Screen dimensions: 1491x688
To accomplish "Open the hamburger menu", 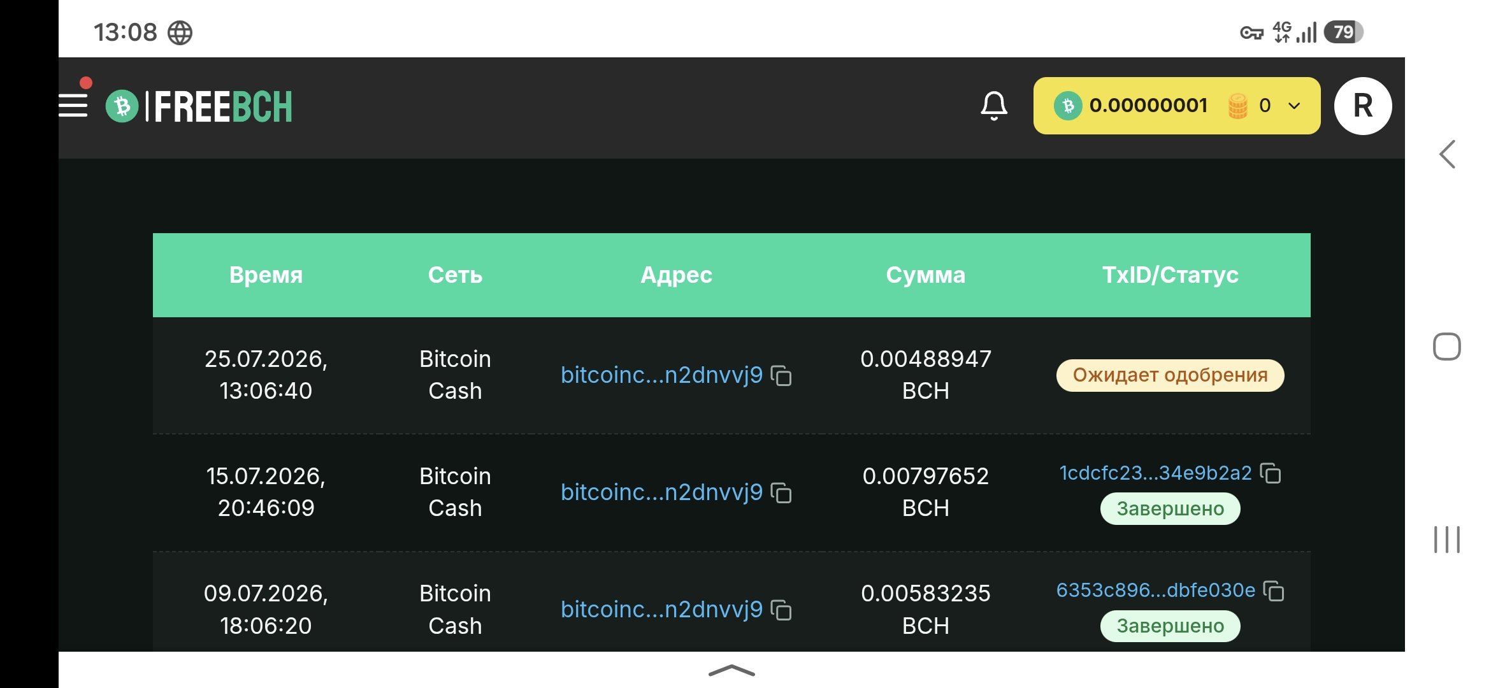I will pyautogui.click(x=73, y=106).
